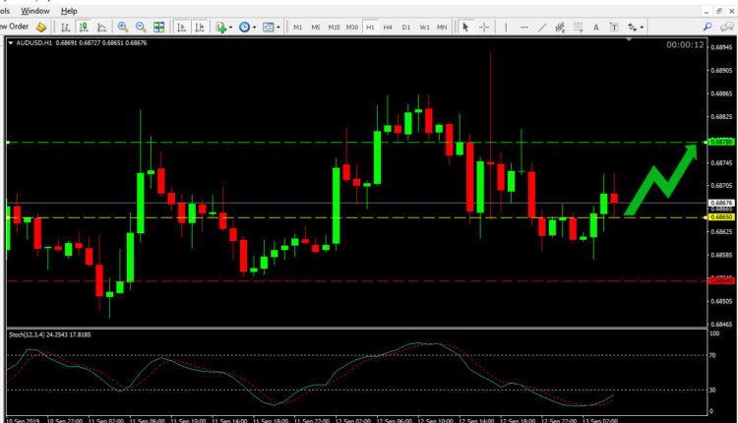Click the AUDUSD,H1 quote text
The height and width of the screenshot is (423, 738).
(82, 43)
